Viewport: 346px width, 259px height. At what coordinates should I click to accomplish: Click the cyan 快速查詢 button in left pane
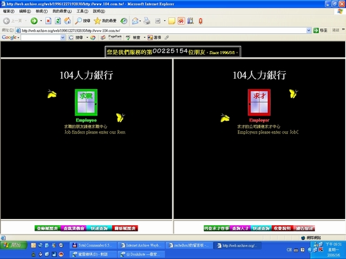(x=99, y=228)
